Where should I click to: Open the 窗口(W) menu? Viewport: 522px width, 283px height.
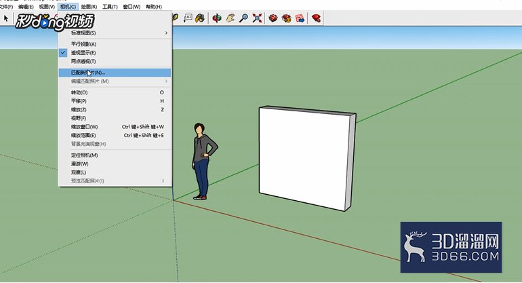[x=132, y=7]
